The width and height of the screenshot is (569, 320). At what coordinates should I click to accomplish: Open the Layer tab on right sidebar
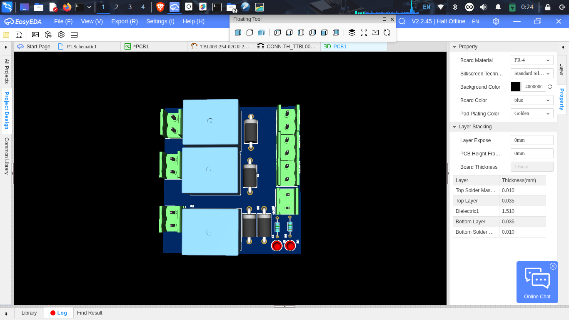pos(562,70)
